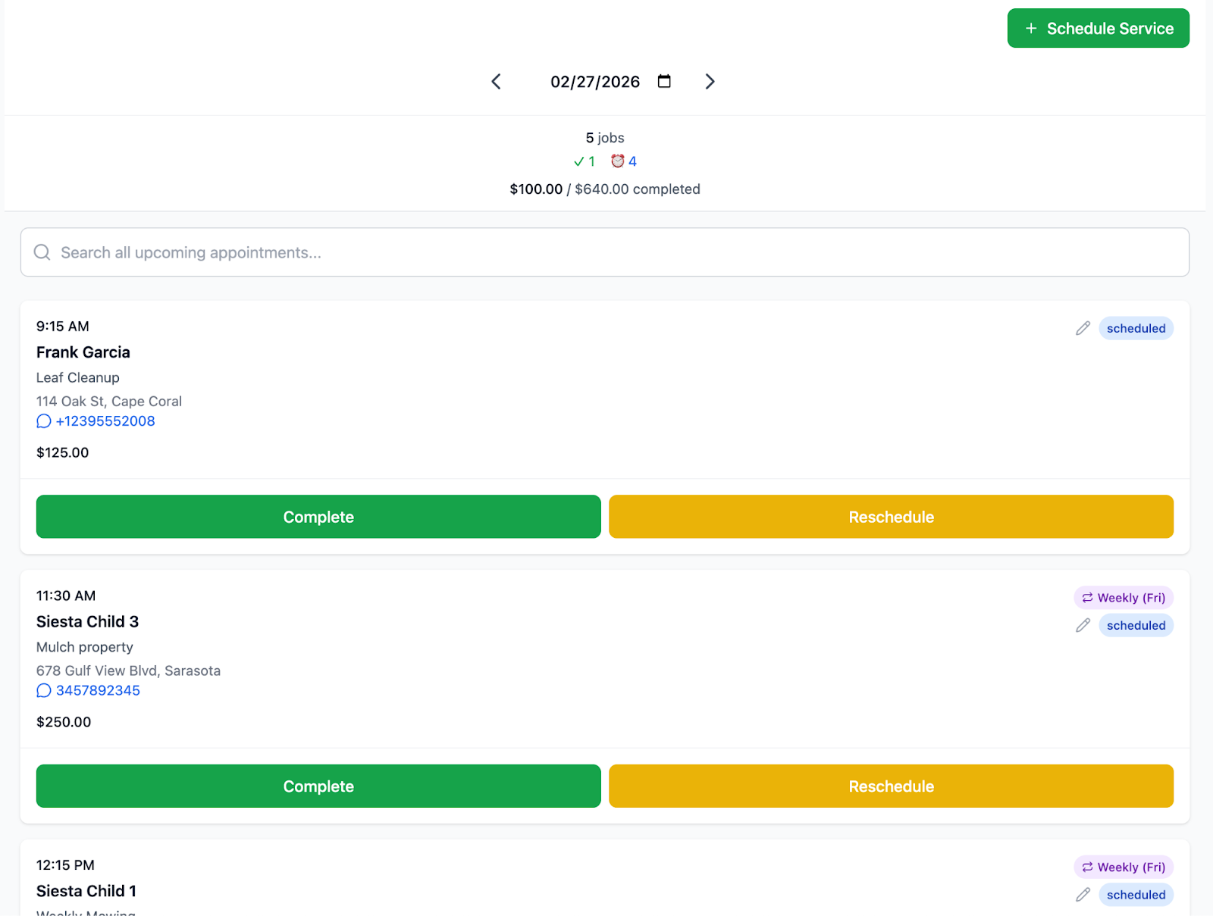Call Frank Garcia's phone number link
This screenshot has height=916, width=1213.
[x=105, y=421]
